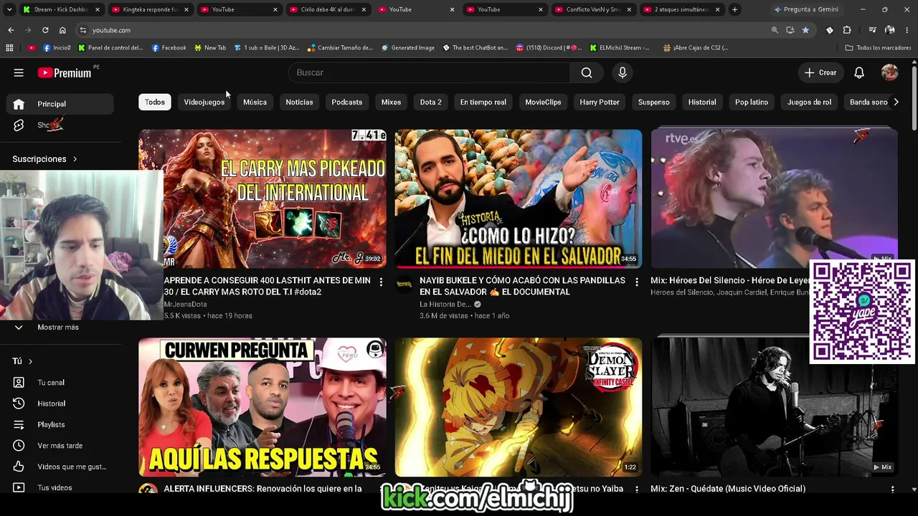Image resolution: width=918 pixels, height=516 pixels.
Task: Select the MovieClips filter chip
Action: pos(543,102)
